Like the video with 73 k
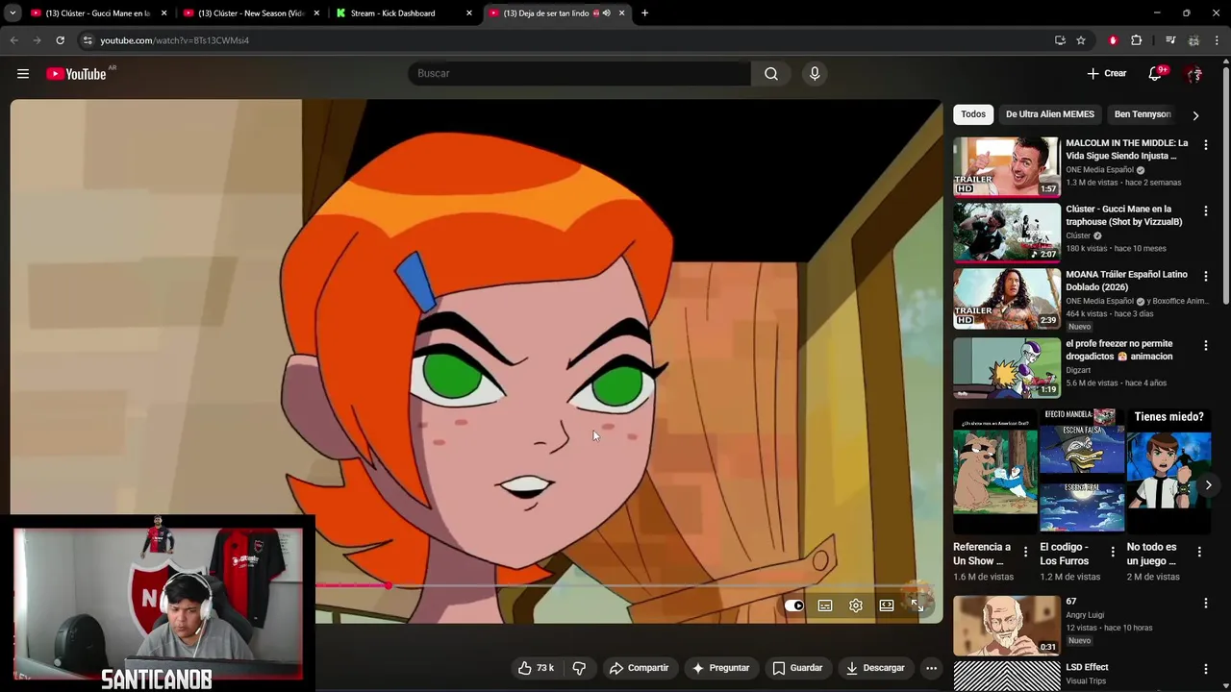Screen dimensions: 1231x692 pos(536,668)
